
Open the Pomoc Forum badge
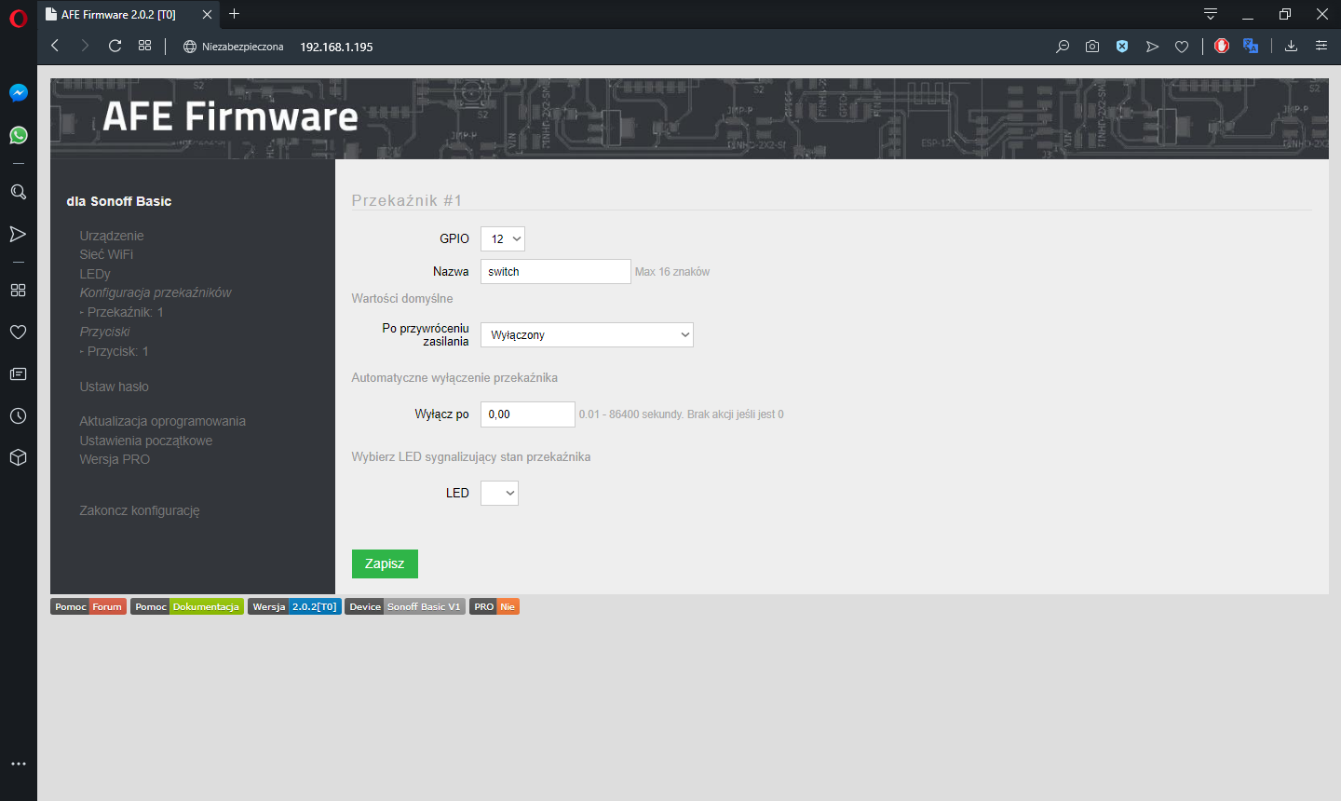[x=88, y=606]
